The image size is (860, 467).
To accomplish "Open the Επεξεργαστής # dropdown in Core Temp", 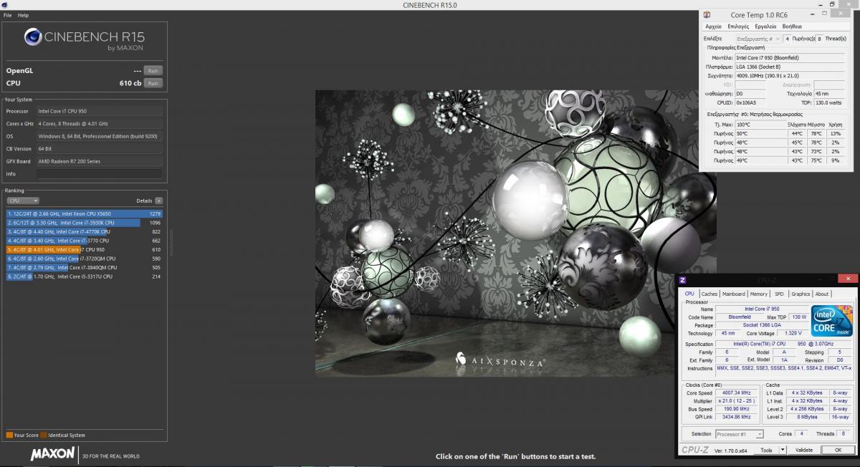I will coord(758,39).
